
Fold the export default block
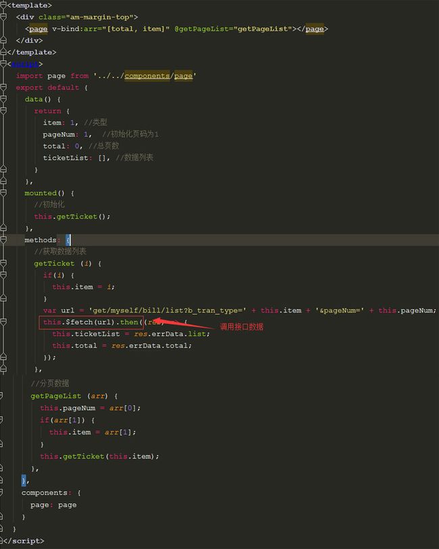click(3, 87)
